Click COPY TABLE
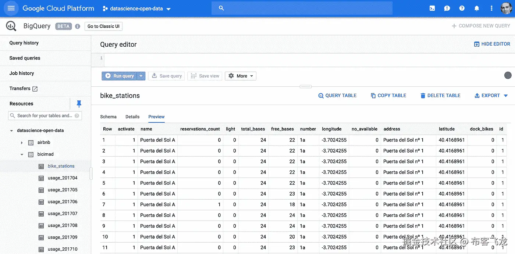Screen dimensions: 515x254 click(388, 96)
